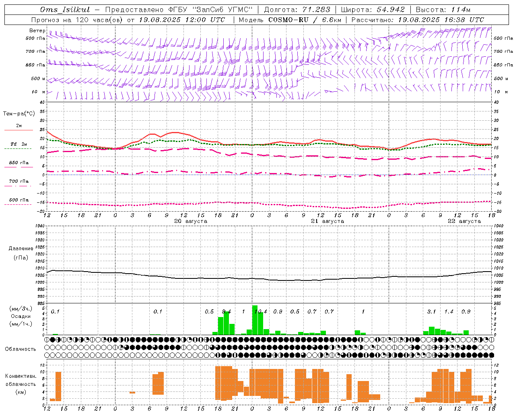Click 700 гПа in the temperature legend
This screenshot has width=515, height=412.
19,181
